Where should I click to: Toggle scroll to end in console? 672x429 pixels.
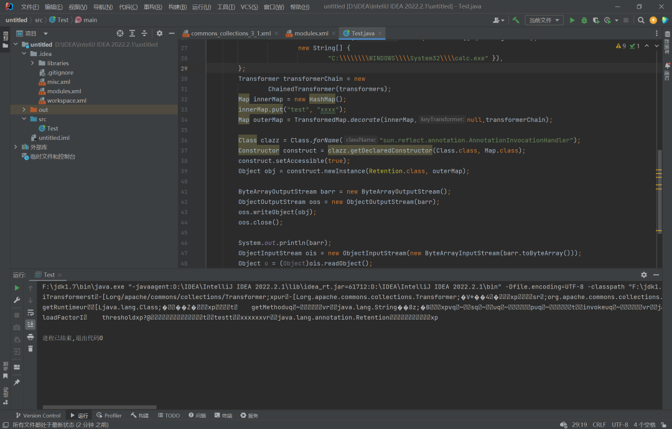coord(30,325)
